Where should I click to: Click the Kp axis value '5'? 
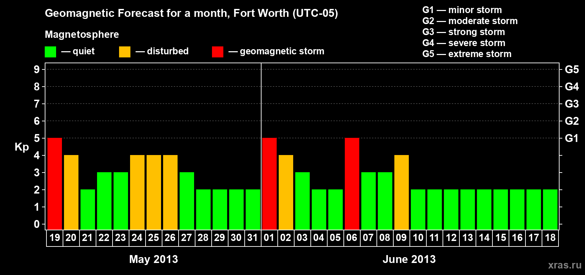37,138
